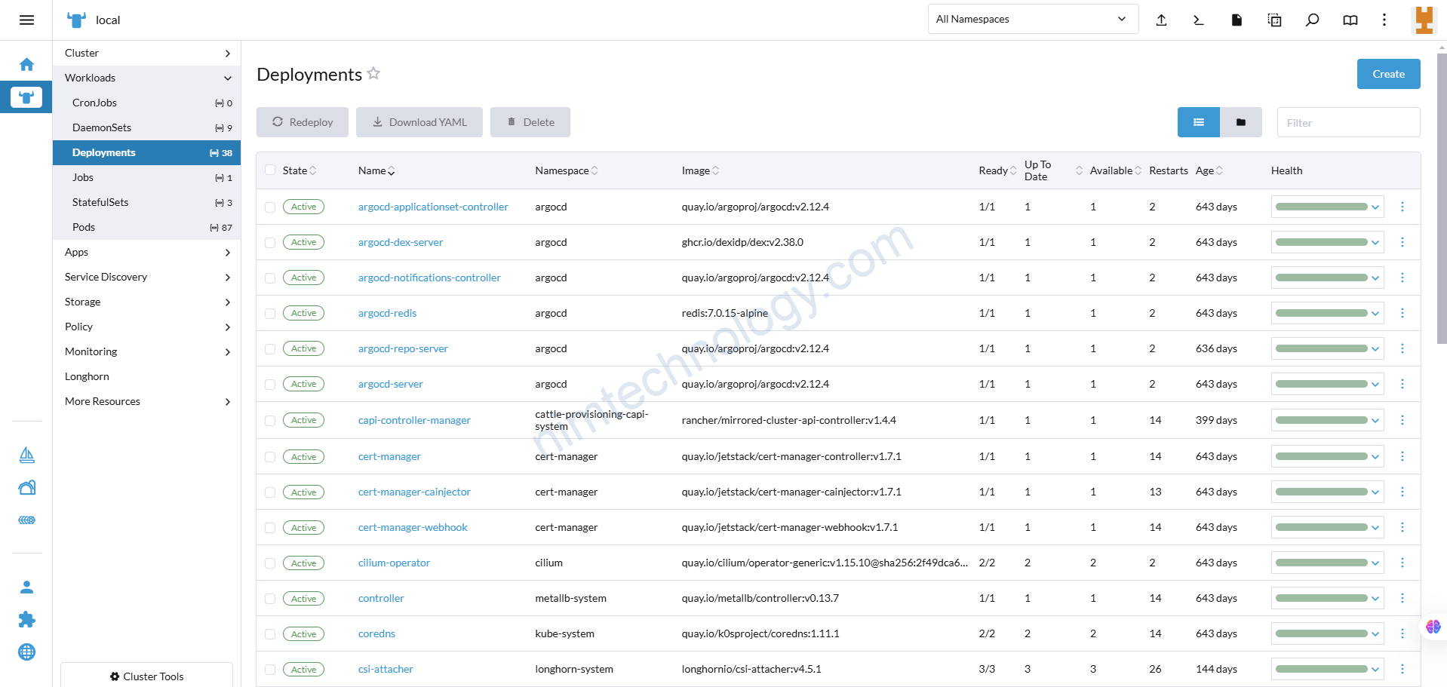Open the coredns deployment link
This screenshot has width=1447, height=687.
[376, 633]
